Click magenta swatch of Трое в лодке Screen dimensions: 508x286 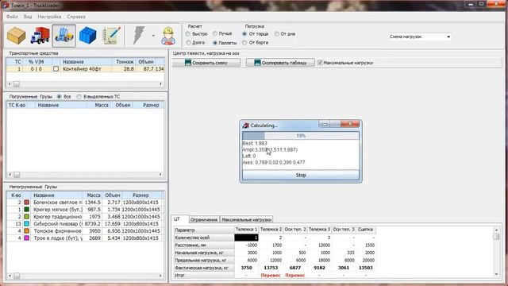click(x=26, y=238)
